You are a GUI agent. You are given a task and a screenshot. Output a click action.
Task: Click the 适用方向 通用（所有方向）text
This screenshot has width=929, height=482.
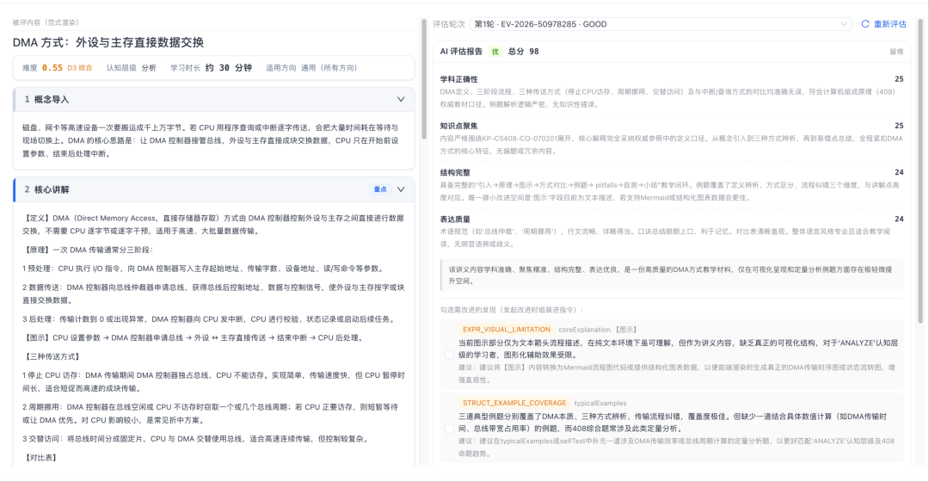click(311, 68)
